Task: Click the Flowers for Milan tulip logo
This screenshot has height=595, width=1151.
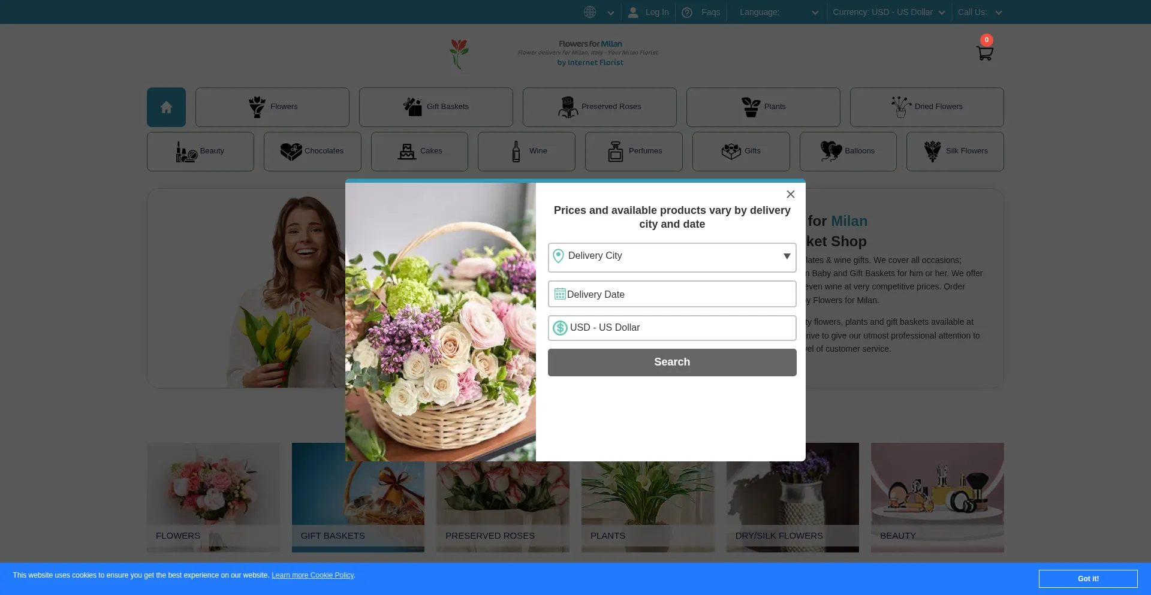Action: (459, 53)
